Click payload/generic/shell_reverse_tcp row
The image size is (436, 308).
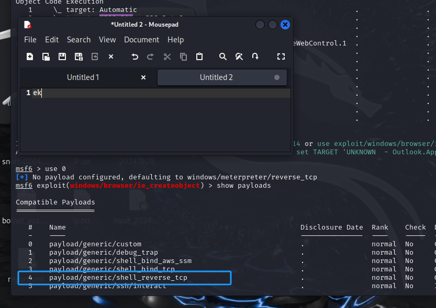click(x=118, y=278)
